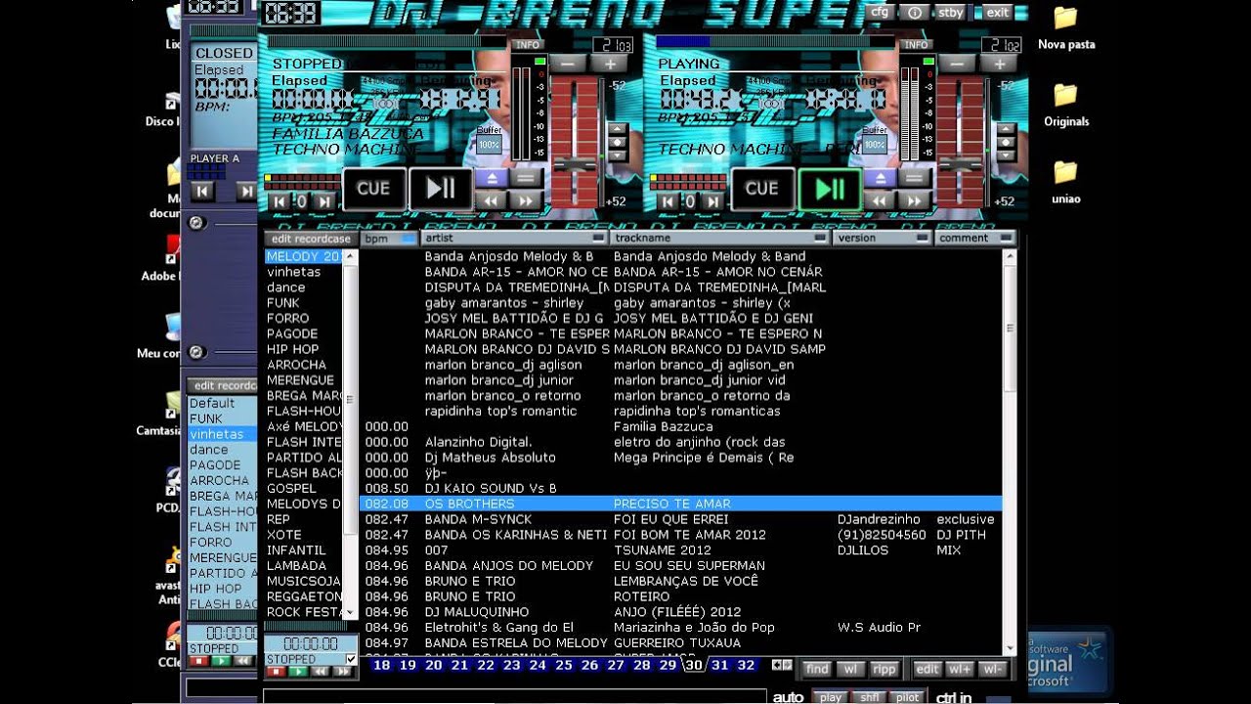Open INFO for the playing deck
1251x704 pixels.
coord(916,44)
